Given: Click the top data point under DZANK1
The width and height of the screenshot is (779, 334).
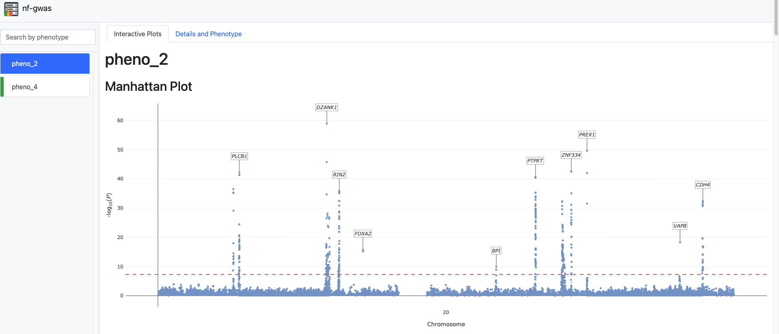Looking at the screenshot, I should [x=327, y=123].
